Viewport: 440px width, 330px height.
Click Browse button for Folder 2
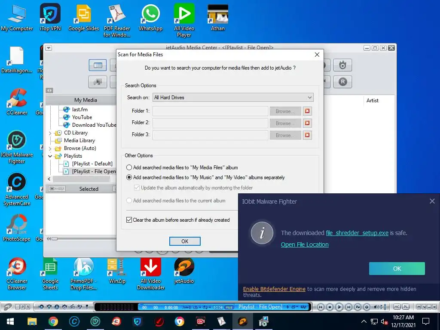(x=285, y=123)
